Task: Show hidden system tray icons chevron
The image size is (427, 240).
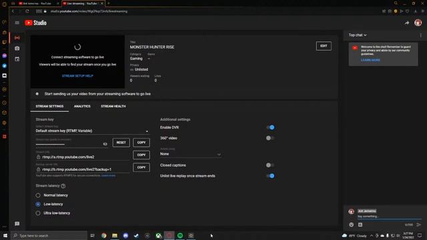Action: pos(372,235)
